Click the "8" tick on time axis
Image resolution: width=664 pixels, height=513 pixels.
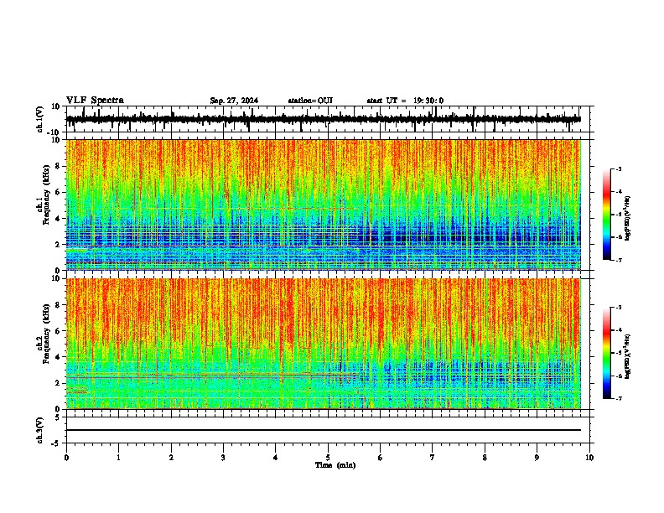(485, 458)
